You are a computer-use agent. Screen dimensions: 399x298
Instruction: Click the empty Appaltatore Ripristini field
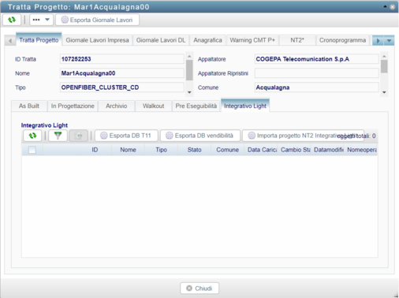(x=317, y=73)
